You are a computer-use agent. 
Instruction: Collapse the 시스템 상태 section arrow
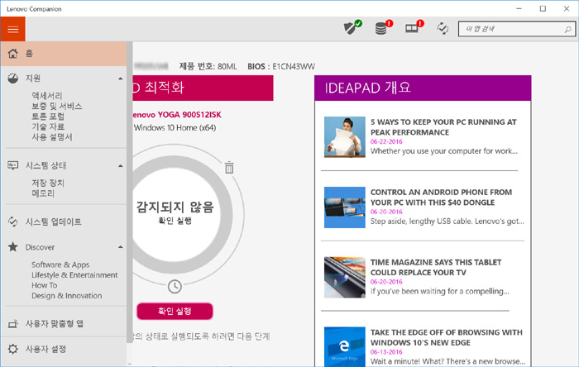point(121,166)
